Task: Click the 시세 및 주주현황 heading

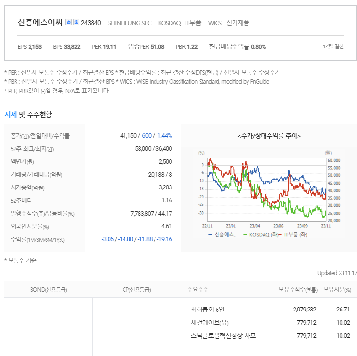Action: [x=28, y=114]
